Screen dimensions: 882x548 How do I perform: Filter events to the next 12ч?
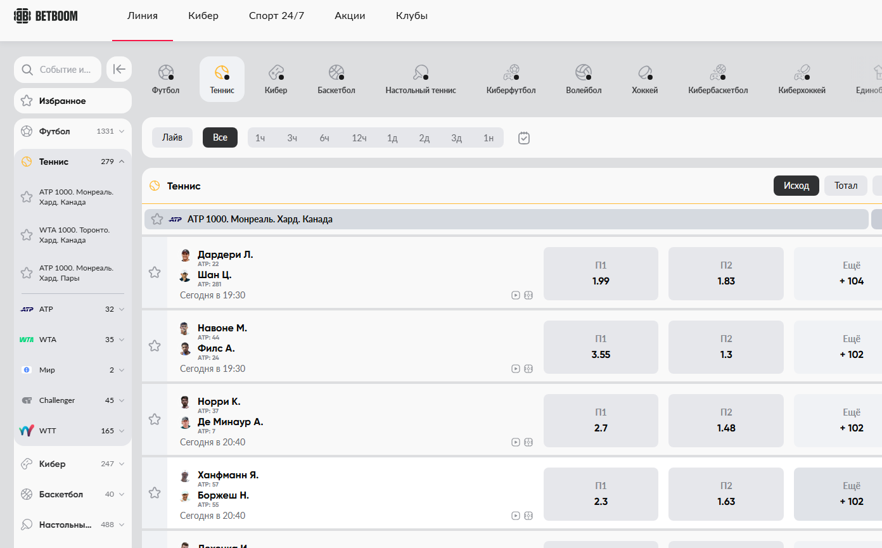coord(359,137)
